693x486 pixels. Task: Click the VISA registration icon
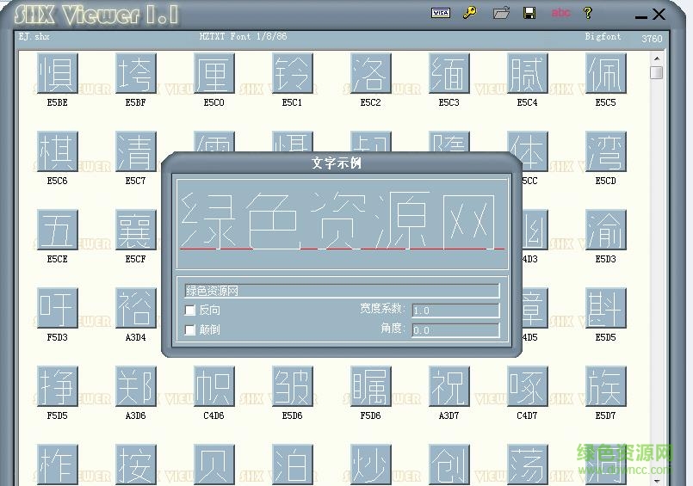pyautogui.click(x=441, y=13)
